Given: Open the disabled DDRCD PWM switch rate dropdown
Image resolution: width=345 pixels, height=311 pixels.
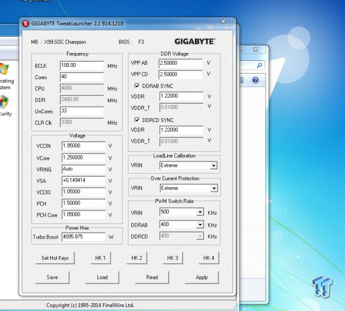Looking at the screenshot, I should point(200,236).
